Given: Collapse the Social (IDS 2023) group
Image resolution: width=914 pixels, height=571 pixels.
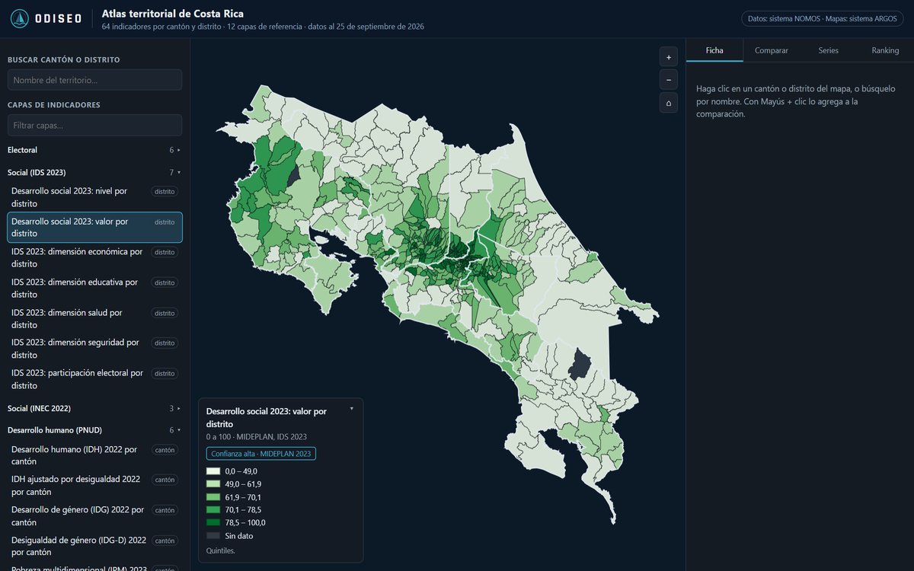Looking at the screenshot, I should click(94, 172).
